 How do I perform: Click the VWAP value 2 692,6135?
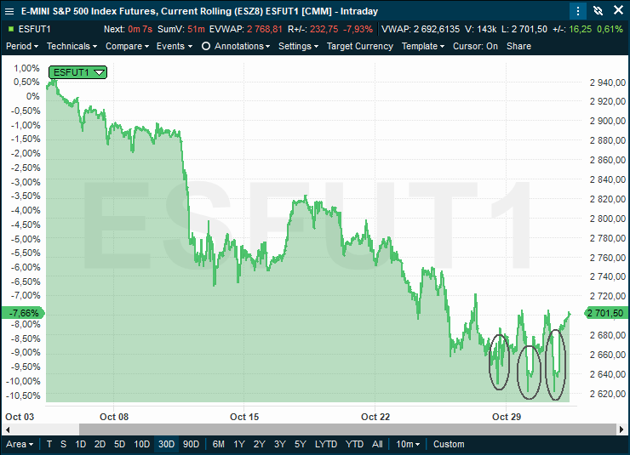pos(437,29)
